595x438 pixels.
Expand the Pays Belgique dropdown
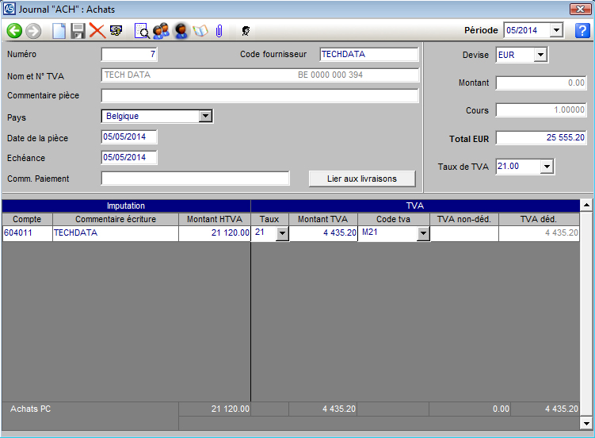tap(205, 116)
